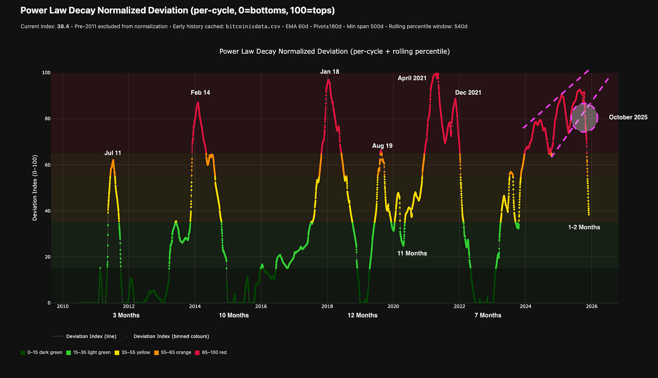Click the 2014 x-axis tick label
Screen dimensions: 658x378
point(195,307)
